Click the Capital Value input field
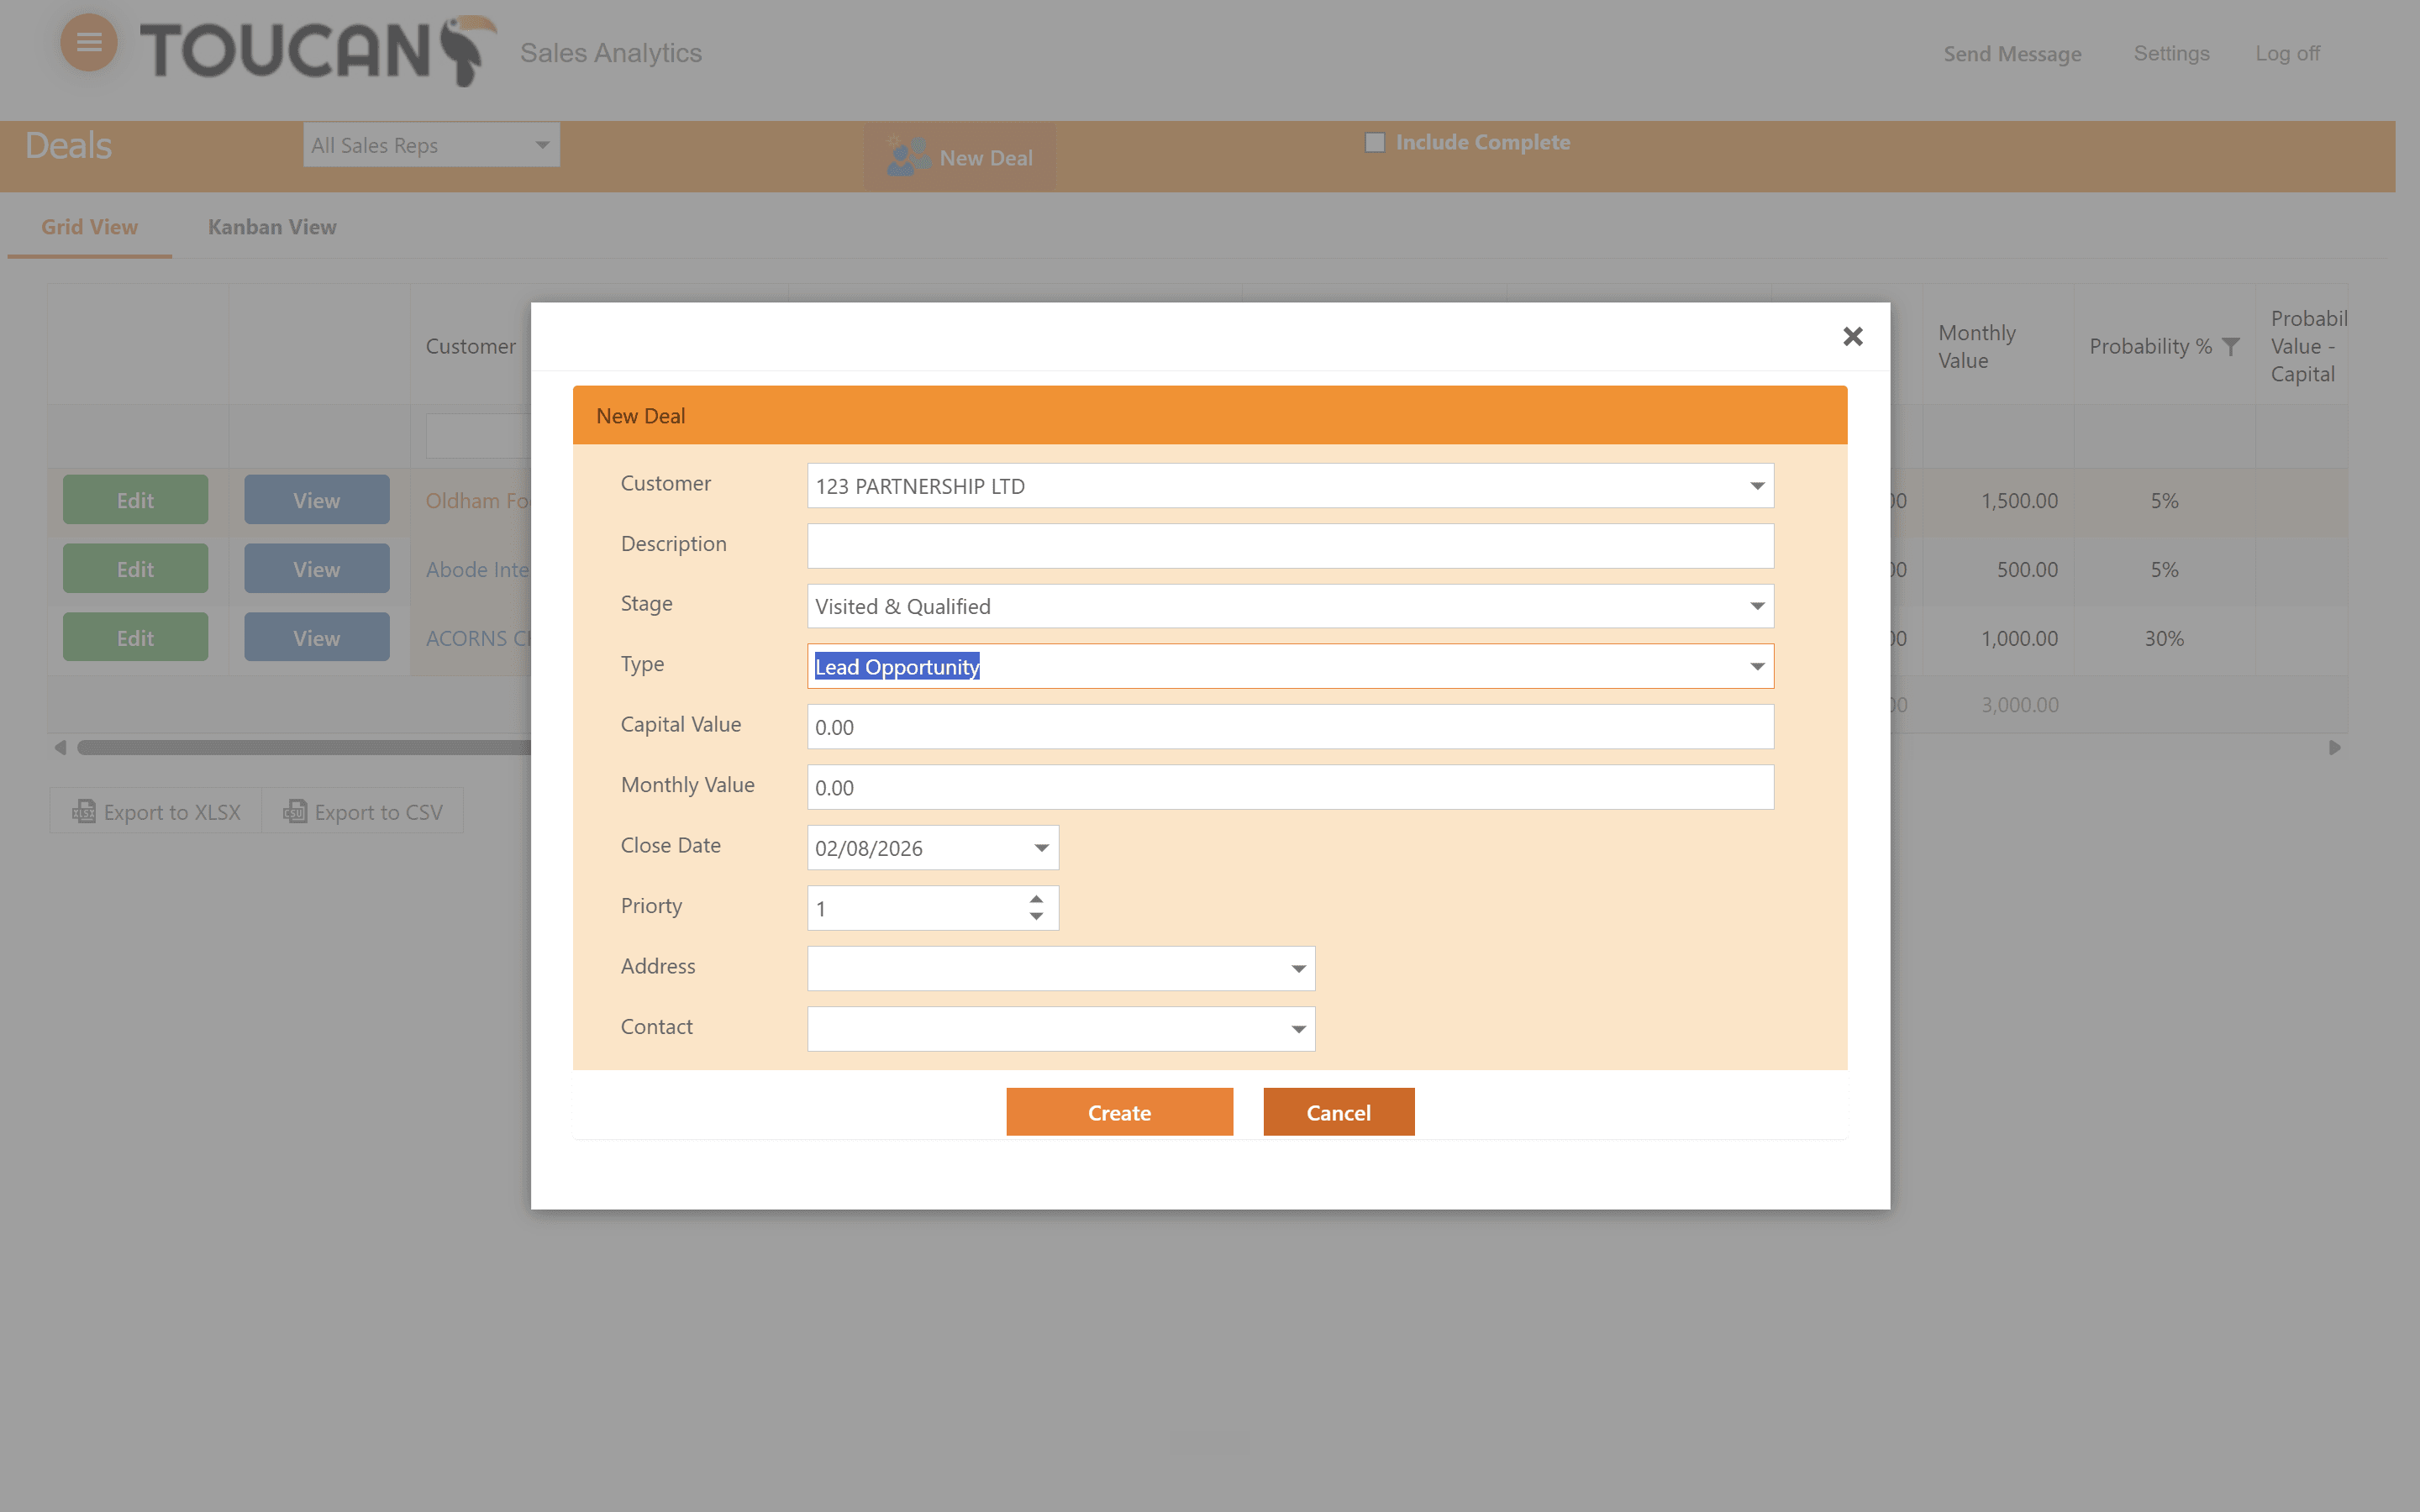 [x=1290, y=727]
